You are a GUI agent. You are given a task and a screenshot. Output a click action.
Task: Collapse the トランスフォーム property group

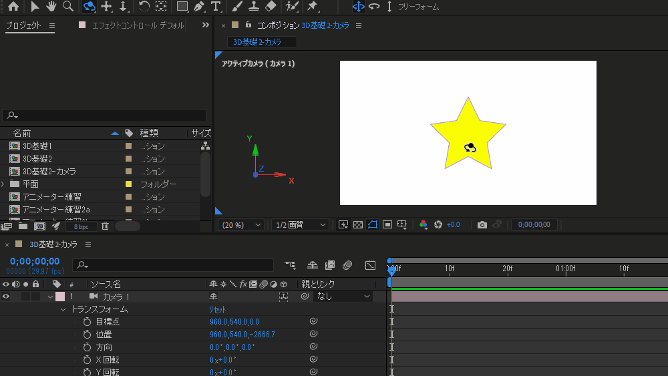click(x=63, y=310)
